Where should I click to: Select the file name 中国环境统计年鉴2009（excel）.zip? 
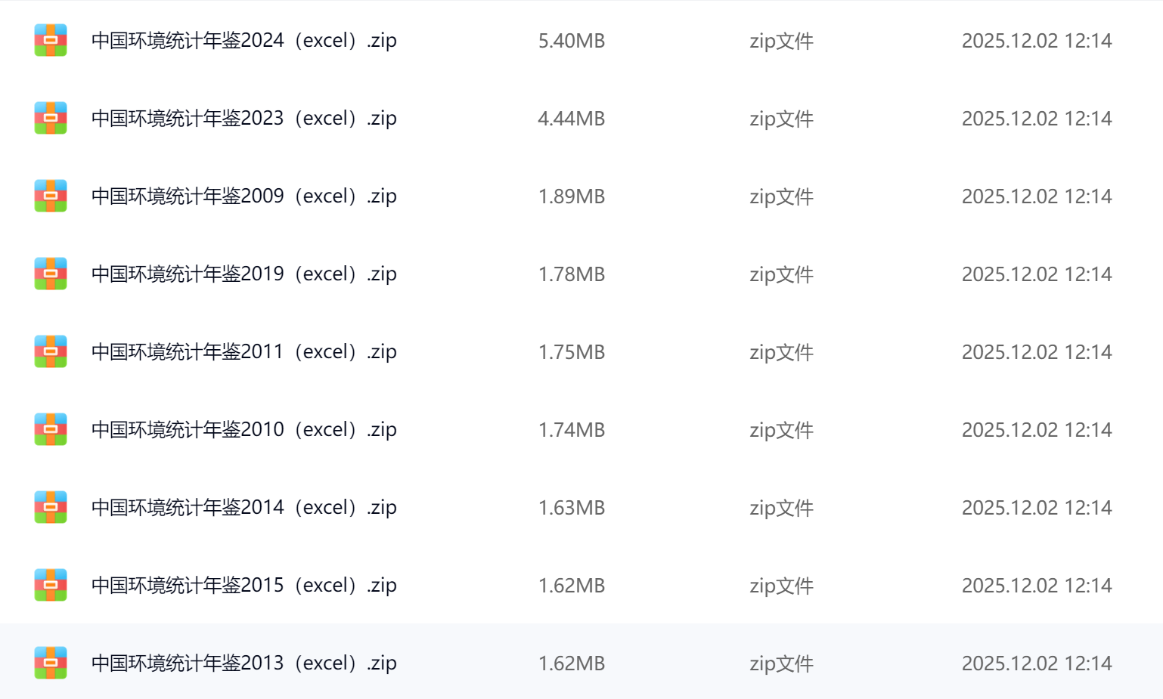click(x=243, y=196)
